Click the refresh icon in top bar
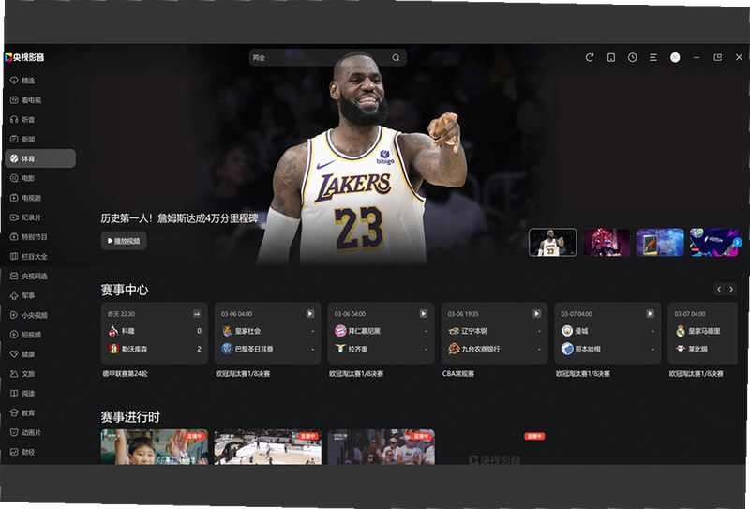Image resolution: width=750 pixels, height=509 pixels. pos(590,57)
